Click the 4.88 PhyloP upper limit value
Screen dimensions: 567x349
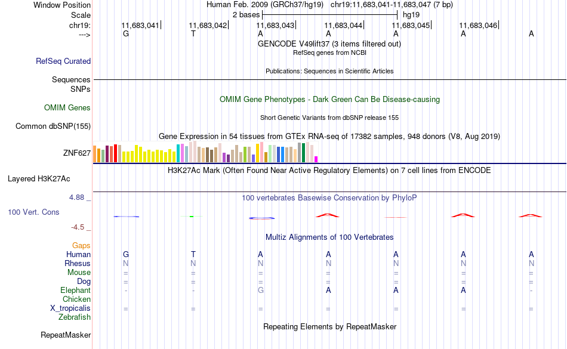coord(76,197)
